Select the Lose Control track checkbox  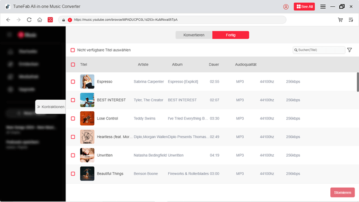pyautogui.click(x=73, y=119)
